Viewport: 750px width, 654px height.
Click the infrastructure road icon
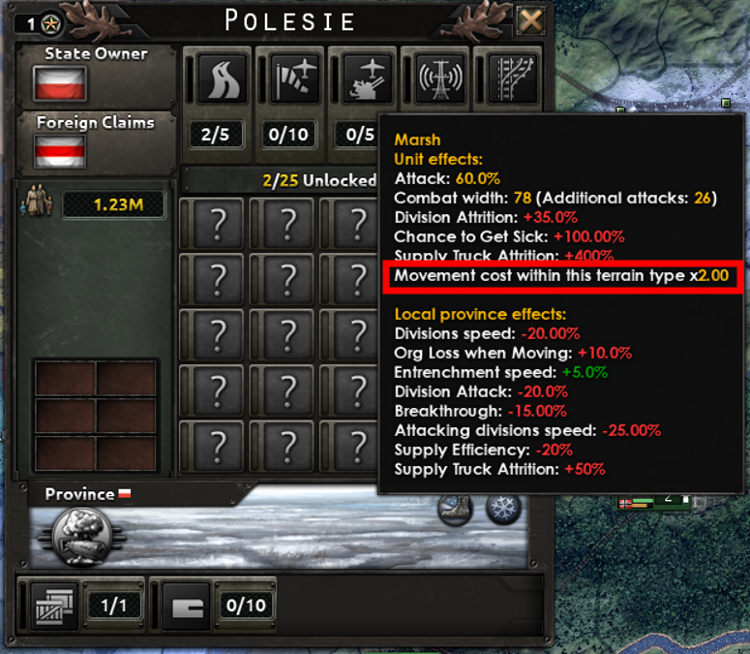click(x=224, y=79)
